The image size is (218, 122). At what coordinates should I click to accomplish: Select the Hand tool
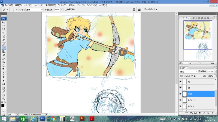pyautogui.click(x=4, y=95)
